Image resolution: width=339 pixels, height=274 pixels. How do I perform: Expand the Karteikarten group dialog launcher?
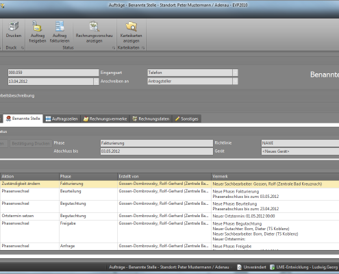(143, 48)
